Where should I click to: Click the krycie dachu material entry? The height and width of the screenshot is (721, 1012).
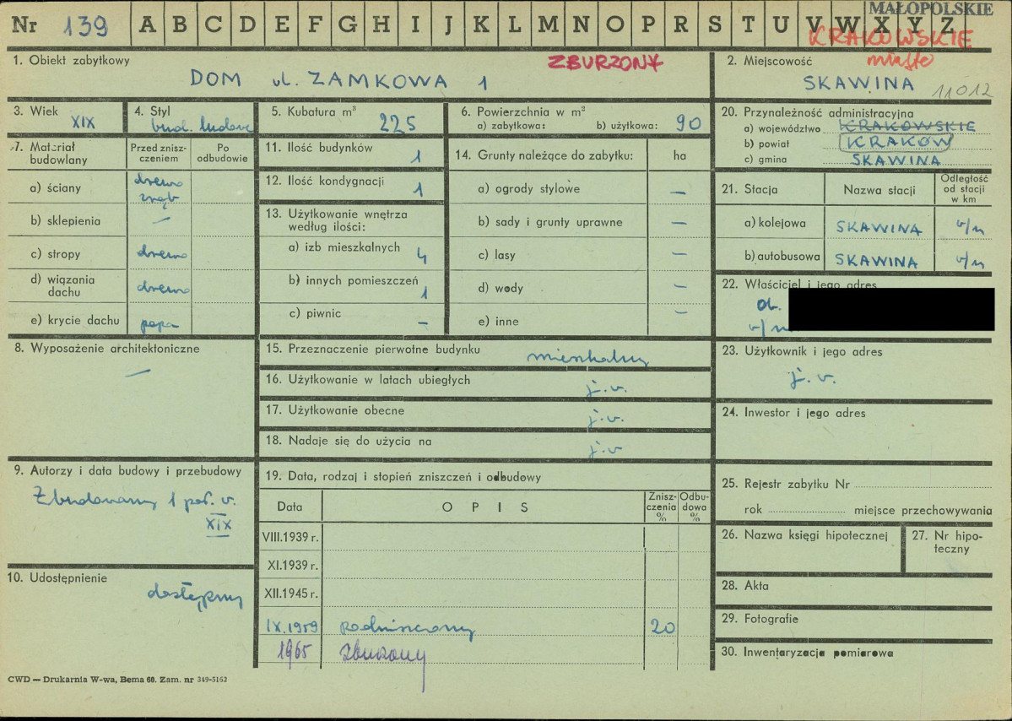[x=159, y=325]
